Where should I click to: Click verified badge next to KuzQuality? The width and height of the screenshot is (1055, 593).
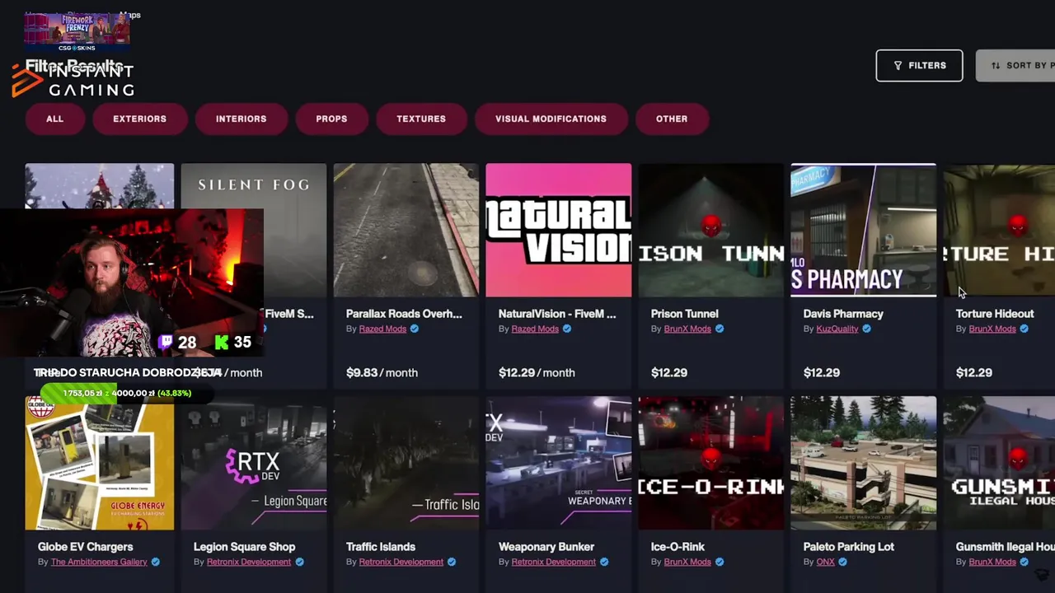[x=866, y=329]
